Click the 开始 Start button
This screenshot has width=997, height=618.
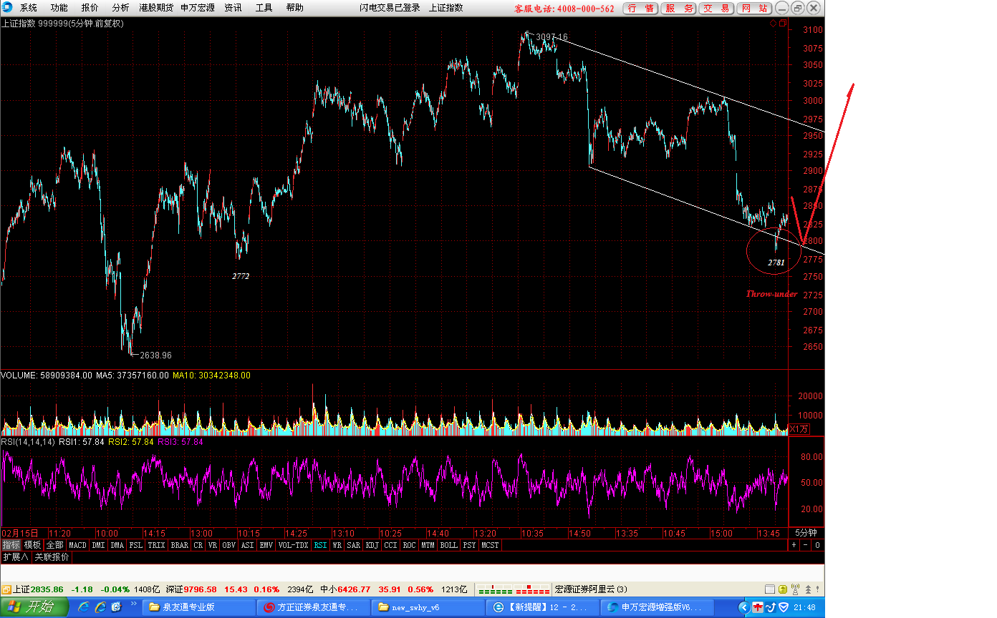pos(34,607)
